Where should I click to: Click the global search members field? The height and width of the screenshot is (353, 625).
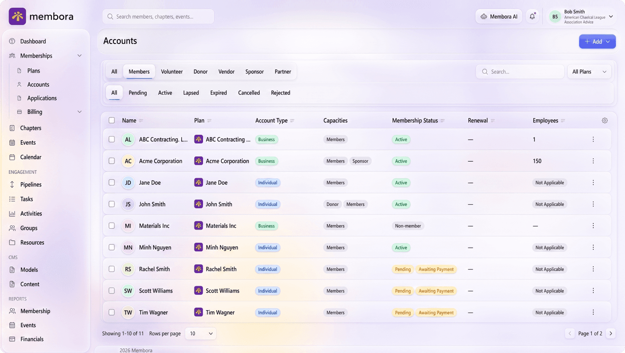click(x=158, y=16)
